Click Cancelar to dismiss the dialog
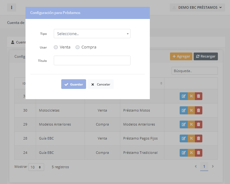Viewport: 230px width, 184px height. (x=100, y=84)
